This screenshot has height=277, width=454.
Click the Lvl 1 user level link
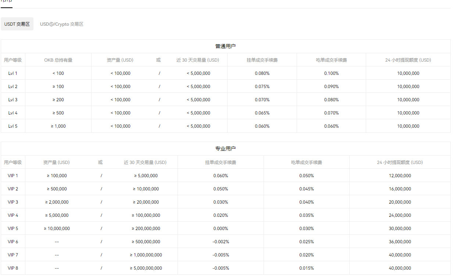[x=13, y=73]
